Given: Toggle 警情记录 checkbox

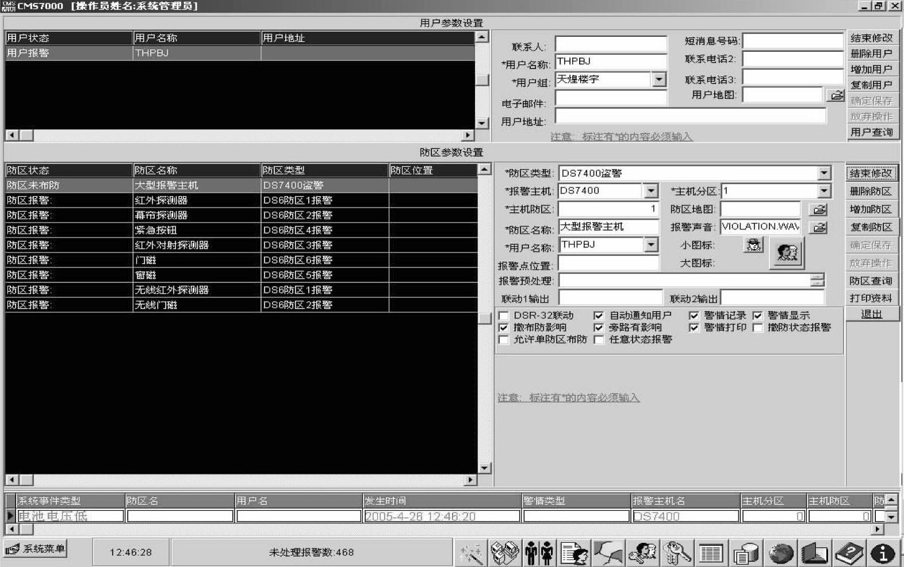Looking at the screenshot, I should pos(694,316).
